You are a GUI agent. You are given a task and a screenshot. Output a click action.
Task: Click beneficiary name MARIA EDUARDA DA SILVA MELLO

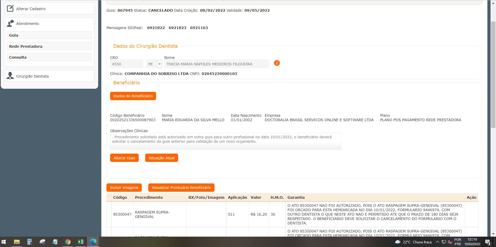pyautogui.click(x=193, y=120)
